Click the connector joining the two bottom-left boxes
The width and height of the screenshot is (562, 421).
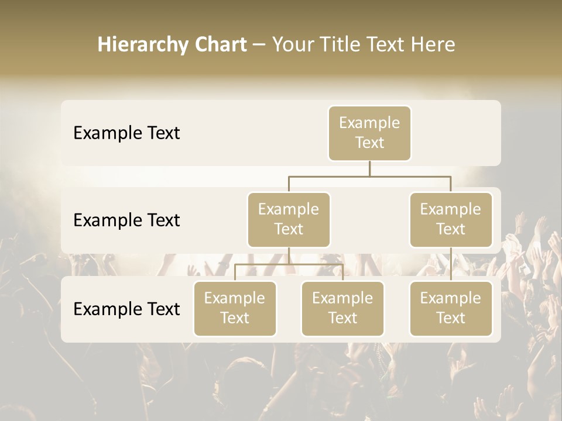[x=289, y=264]
